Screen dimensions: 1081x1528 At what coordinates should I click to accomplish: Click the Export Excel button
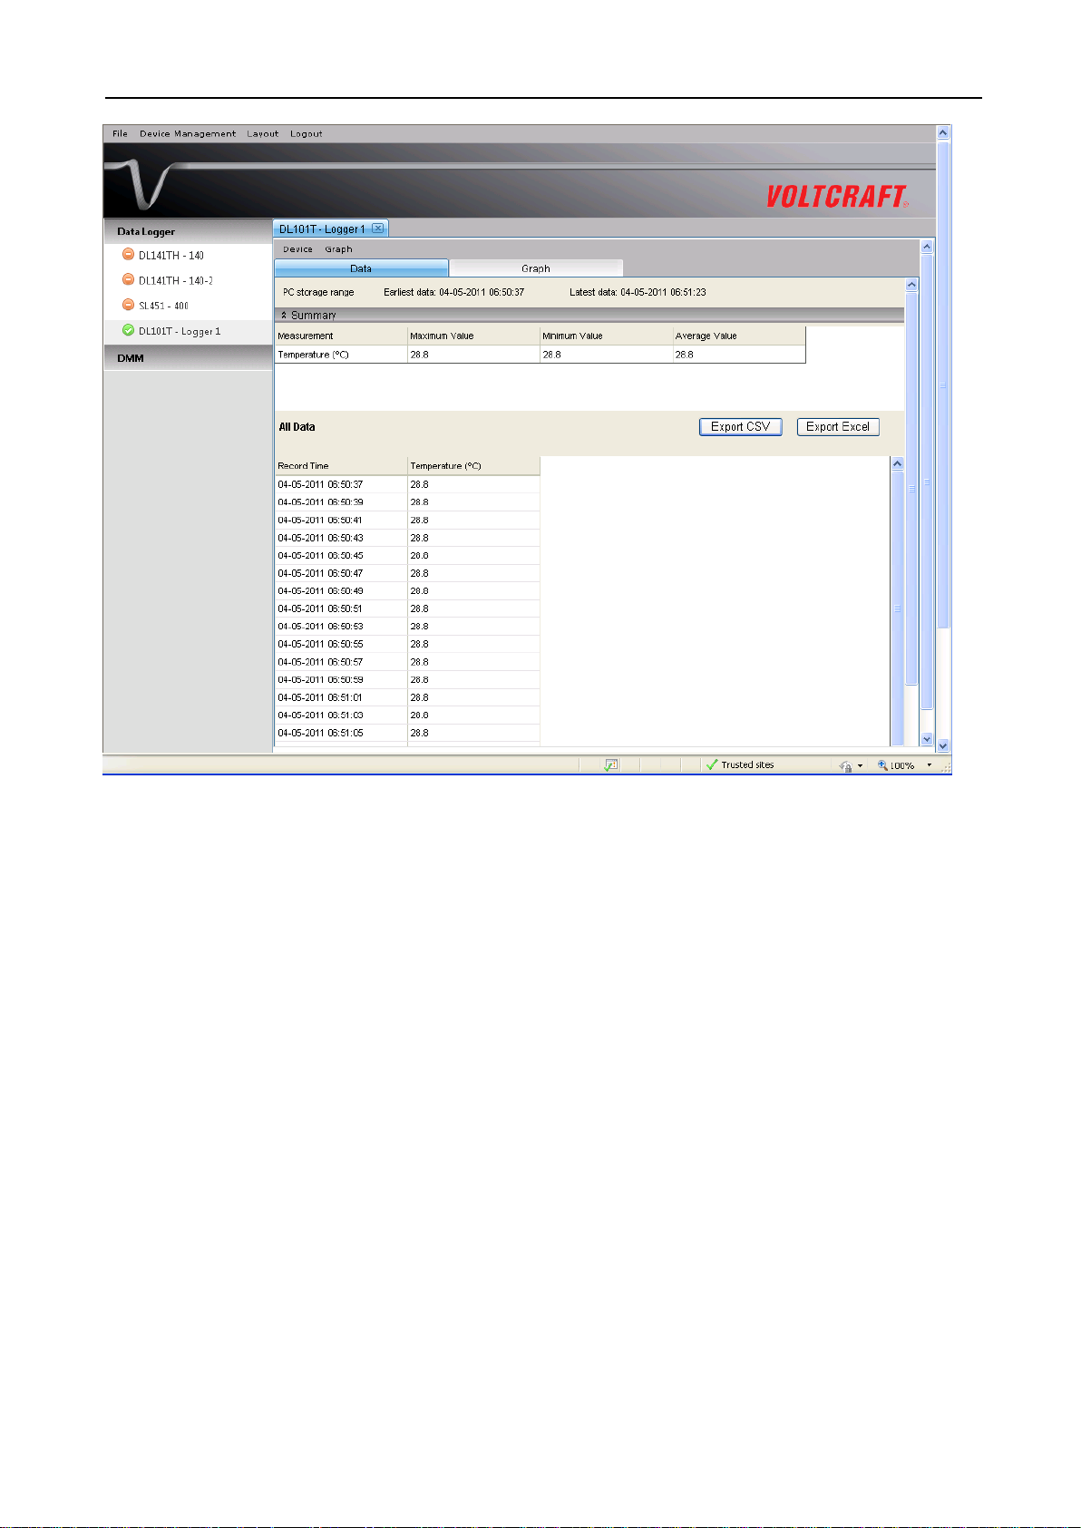pyautogui.click(x=838, y=427)
